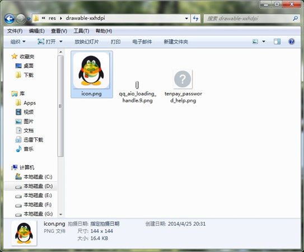
Task: Click details pane penguin preview thumbnail
Action: click(x=24, y=233)
